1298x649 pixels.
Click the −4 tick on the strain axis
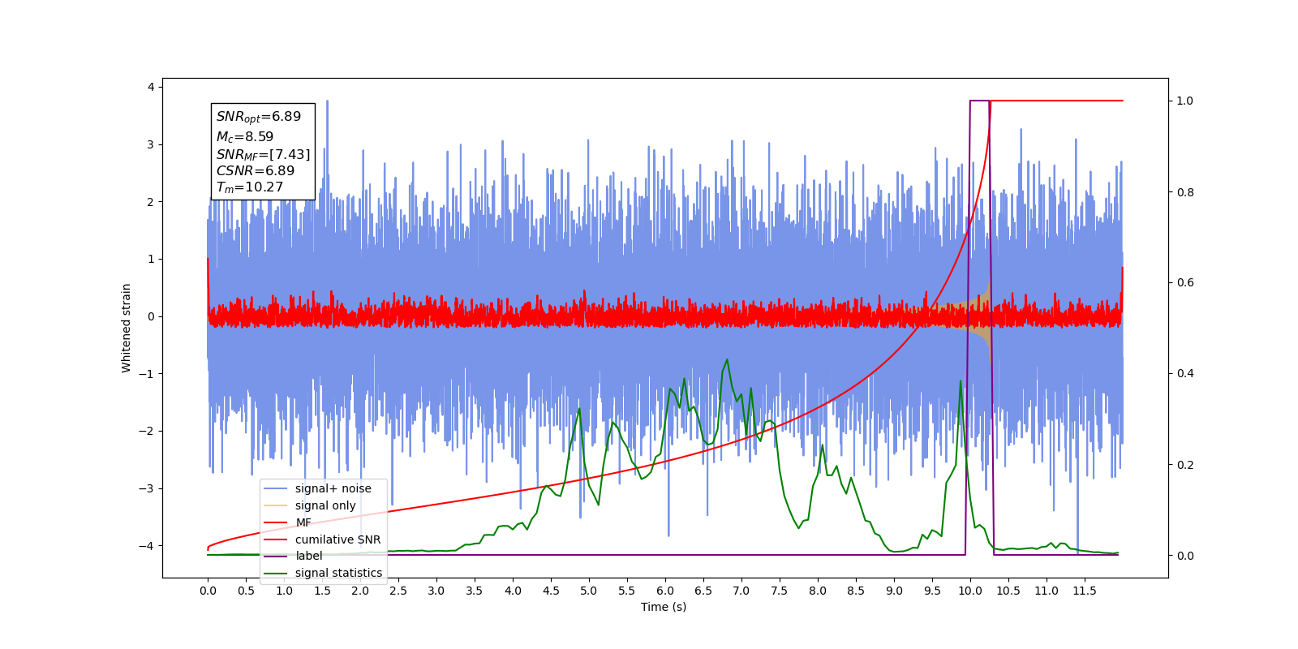tap(146, 546)
